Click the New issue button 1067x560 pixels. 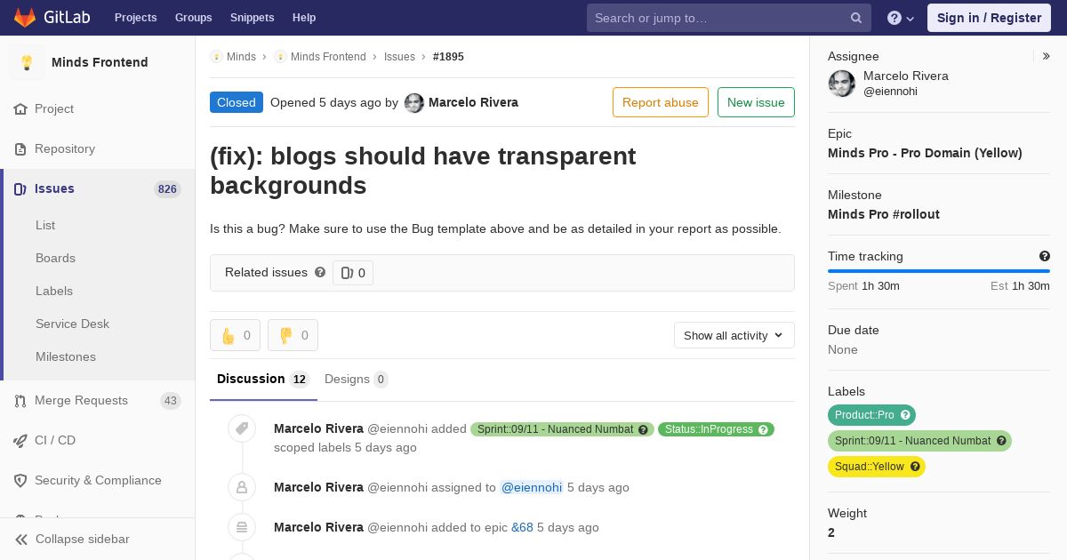[x=756, y=102]
